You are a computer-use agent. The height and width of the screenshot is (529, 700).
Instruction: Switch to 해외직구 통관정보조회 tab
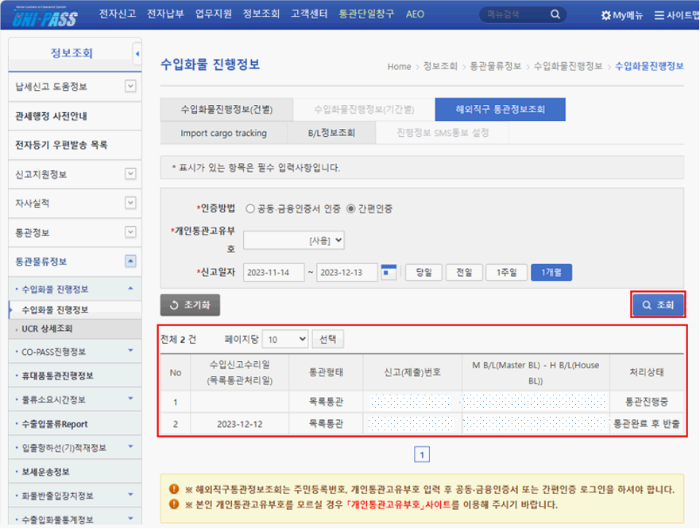coord(500,110)
